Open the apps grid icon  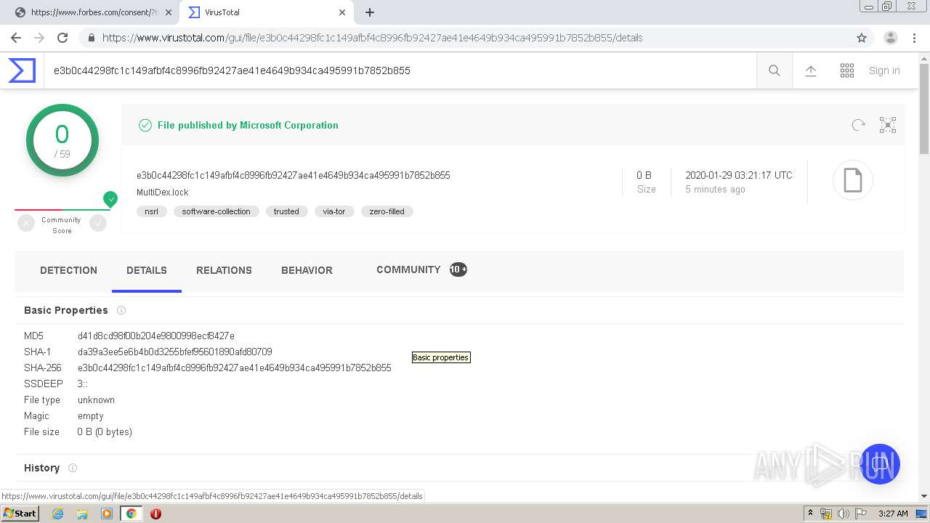[847, 70]
